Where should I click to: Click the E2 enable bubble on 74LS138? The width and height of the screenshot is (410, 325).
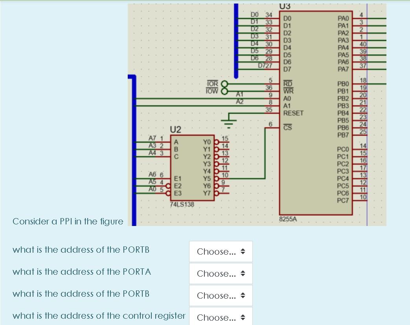click(x=169, y=185)
